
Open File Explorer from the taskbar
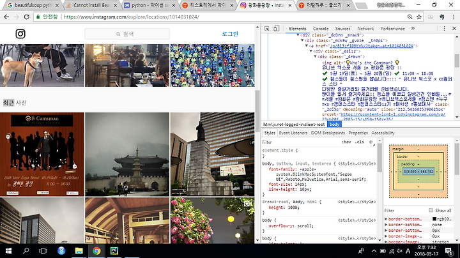point(79,251)
